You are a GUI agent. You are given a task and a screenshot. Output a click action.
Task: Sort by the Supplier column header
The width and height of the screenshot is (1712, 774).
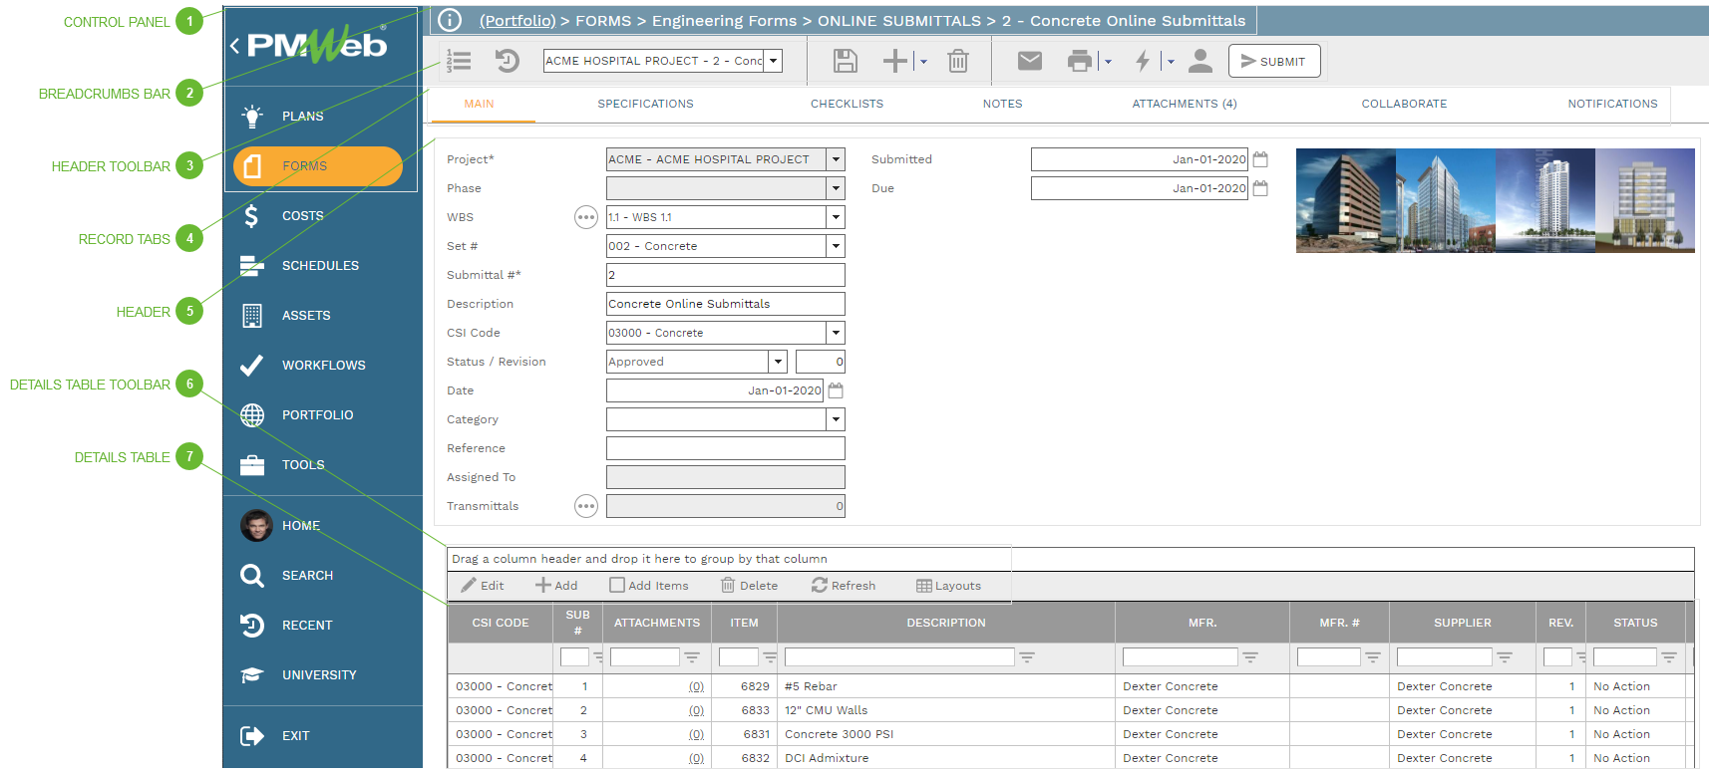point(1462,623)
